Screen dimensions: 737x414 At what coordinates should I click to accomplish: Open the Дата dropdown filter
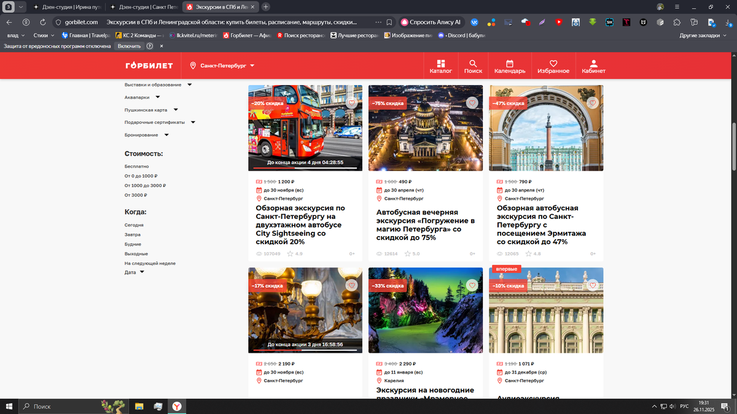(134, 272)
